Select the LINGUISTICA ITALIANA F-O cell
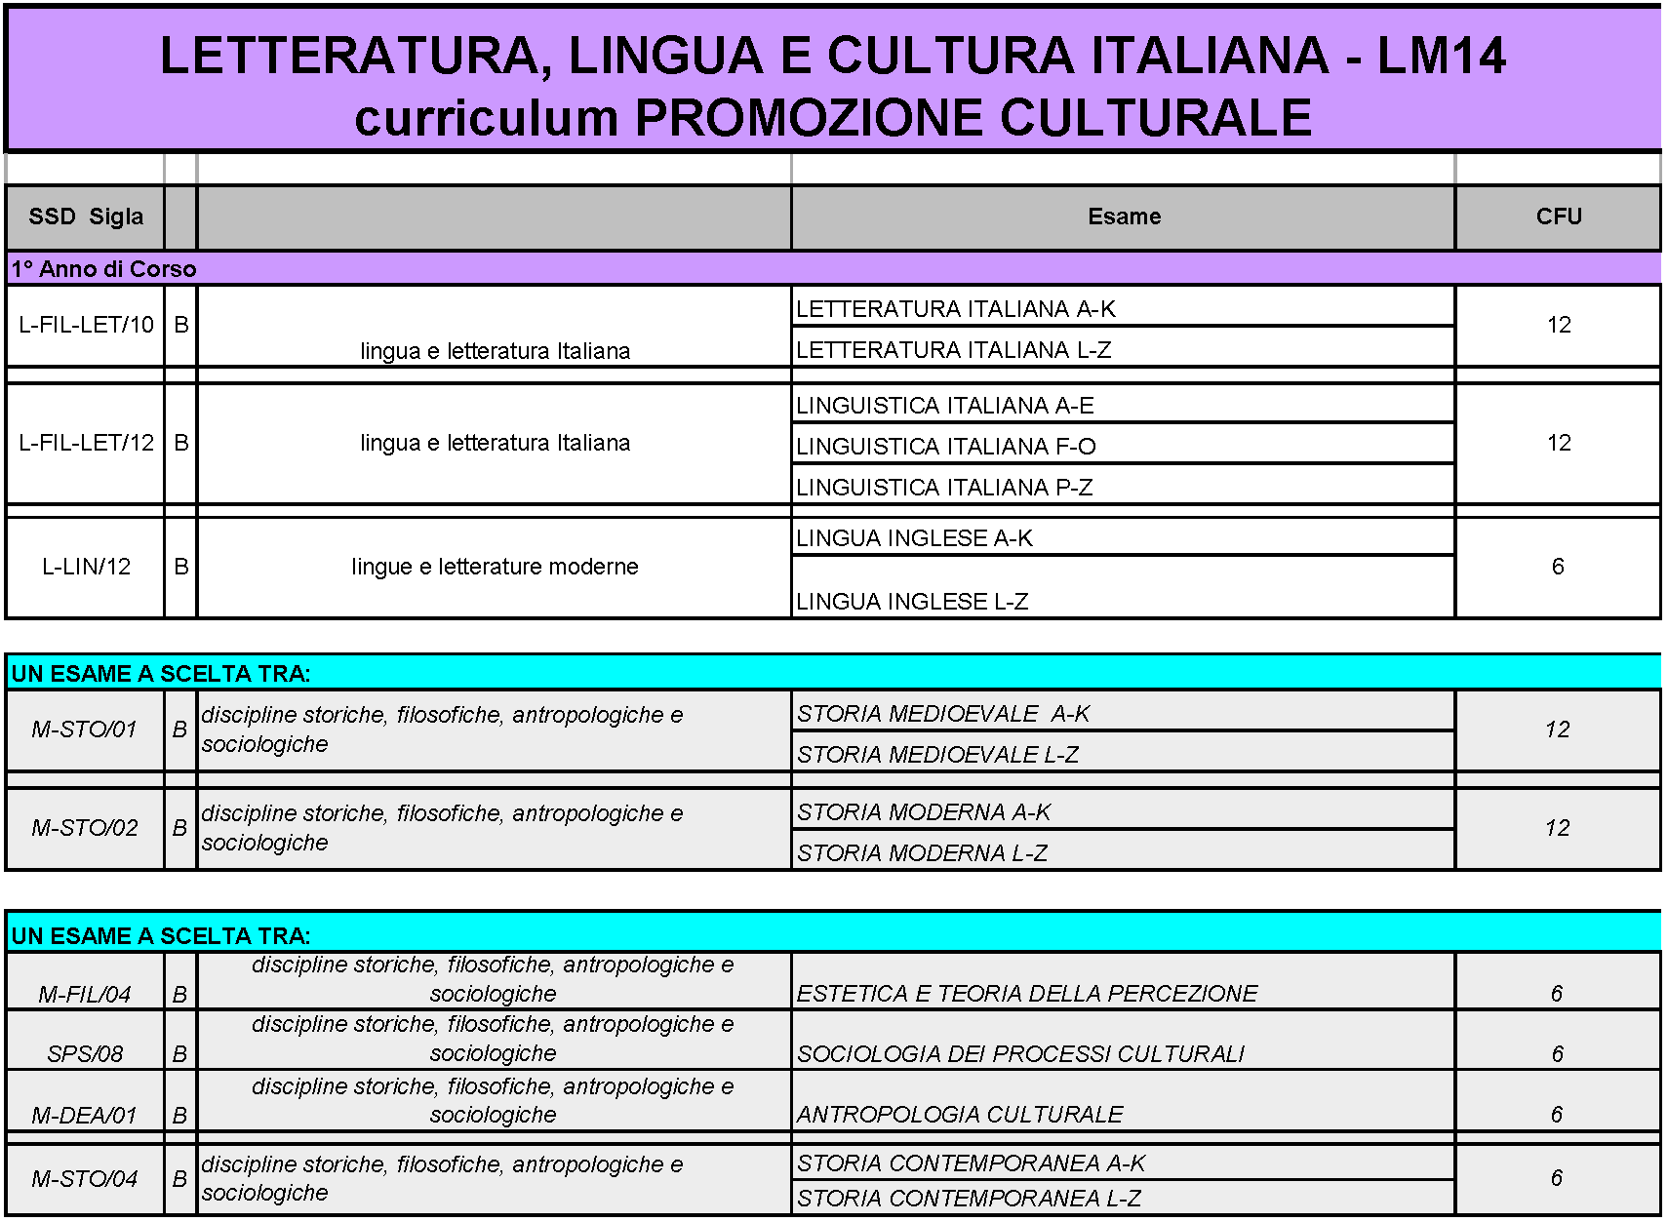 coord(945,447)
